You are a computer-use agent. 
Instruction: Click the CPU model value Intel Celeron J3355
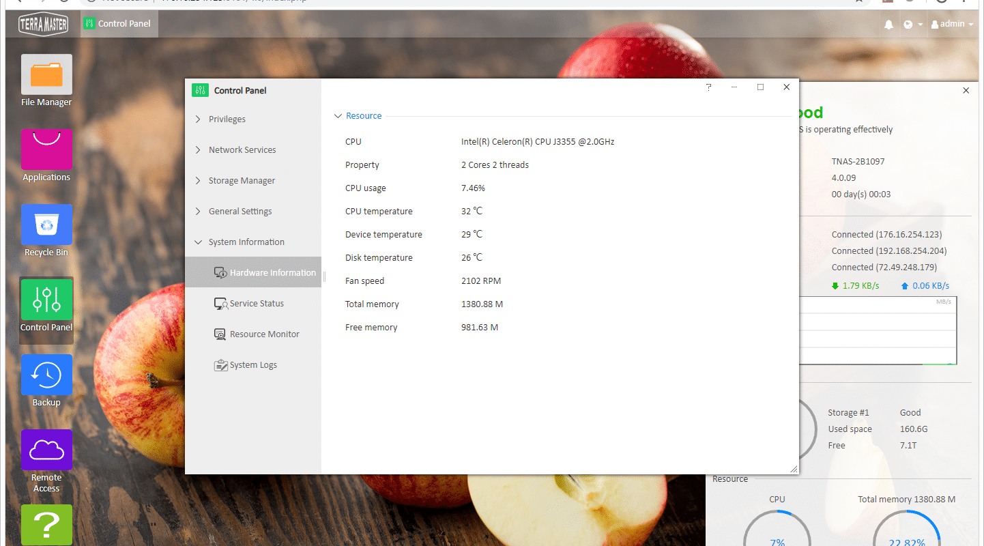coord(538,142)
